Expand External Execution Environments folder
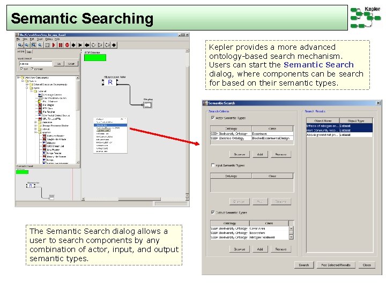 [x=27, y=85]
